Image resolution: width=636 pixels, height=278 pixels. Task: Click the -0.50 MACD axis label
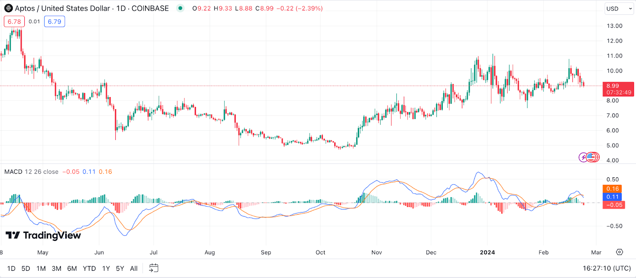614,226
